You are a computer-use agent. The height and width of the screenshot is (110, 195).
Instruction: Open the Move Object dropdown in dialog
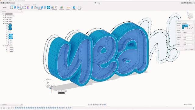coord(188,23)
